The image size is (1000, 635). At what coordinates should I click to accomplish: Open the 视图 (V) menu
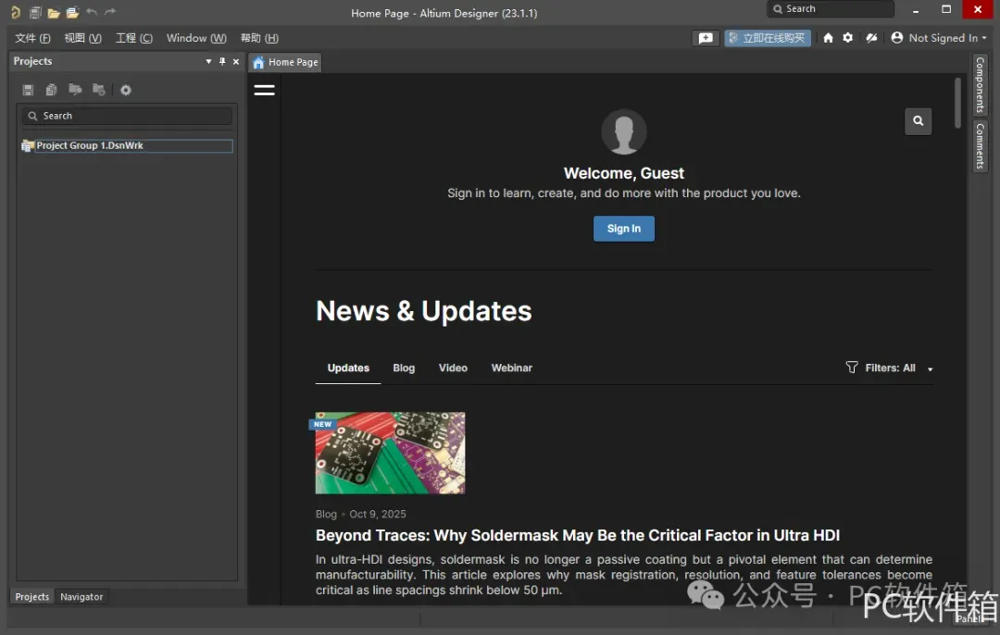pos(83,38)
